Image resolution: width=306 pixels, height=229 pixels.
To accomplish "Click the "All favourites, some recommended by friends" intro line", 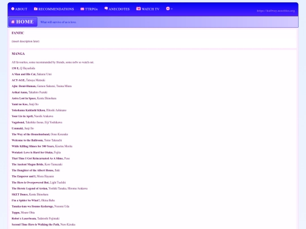I will tap(53, 62).
